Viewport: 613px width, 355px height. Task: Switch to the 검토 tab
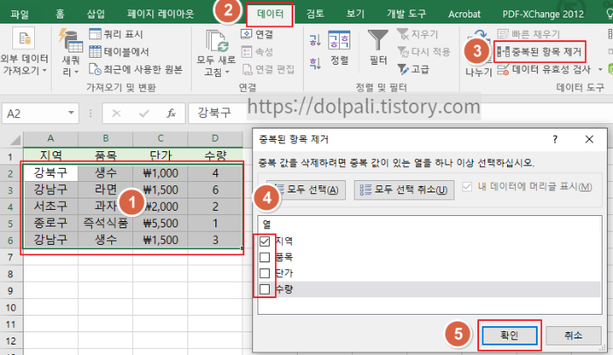coord(315,14)
